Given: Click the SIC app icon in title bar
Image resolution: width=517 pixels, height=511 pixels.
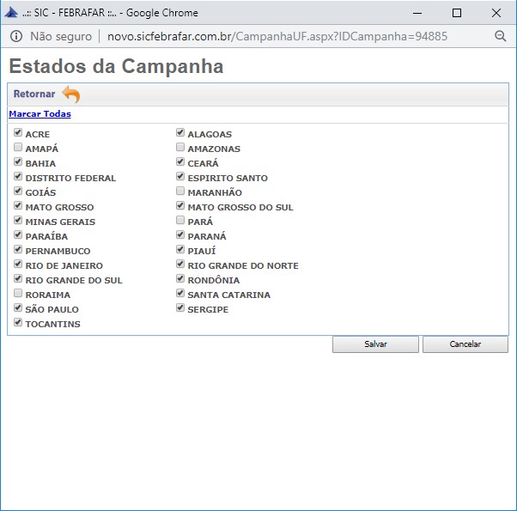Looking at the screenshot, I should point(13,13).
